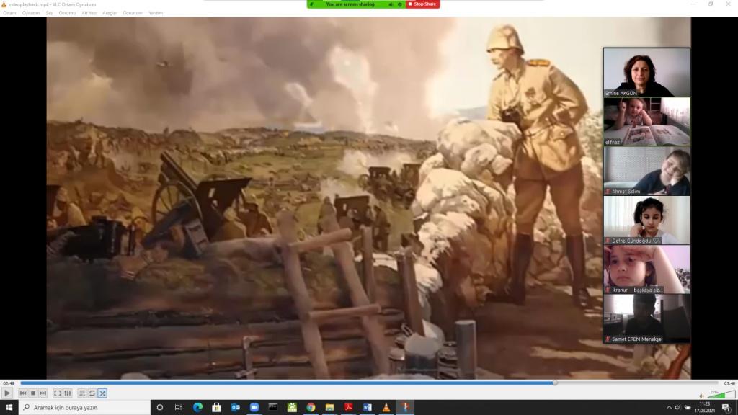
Task: Click speaker icon in Zoom sharing bar
Action: [x=391, y=4]
